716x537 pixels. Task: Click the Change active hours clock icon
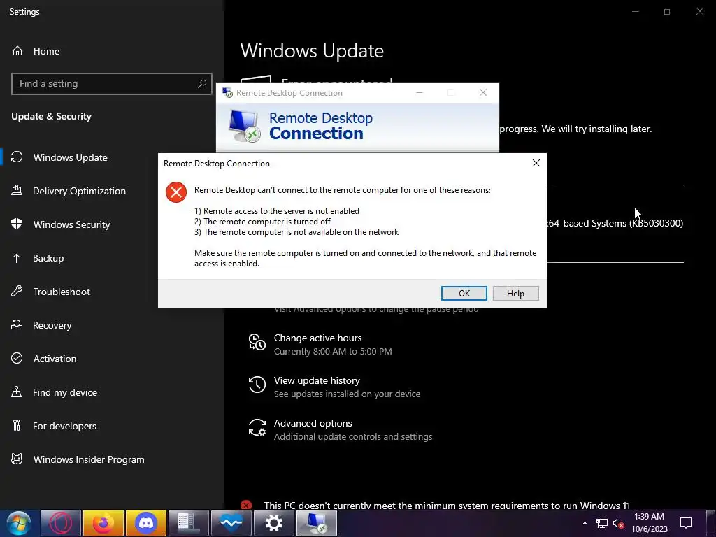tap(257, 342)
